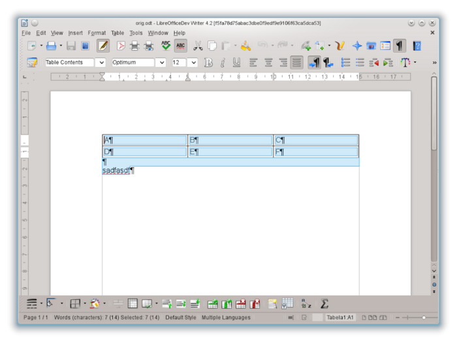Viewport: 457px width, 342px height.
Task: Open the Edit menu
Action: point(40,33)
